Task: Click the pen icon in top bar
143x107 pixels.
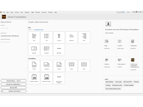Action: coord(122,12)
